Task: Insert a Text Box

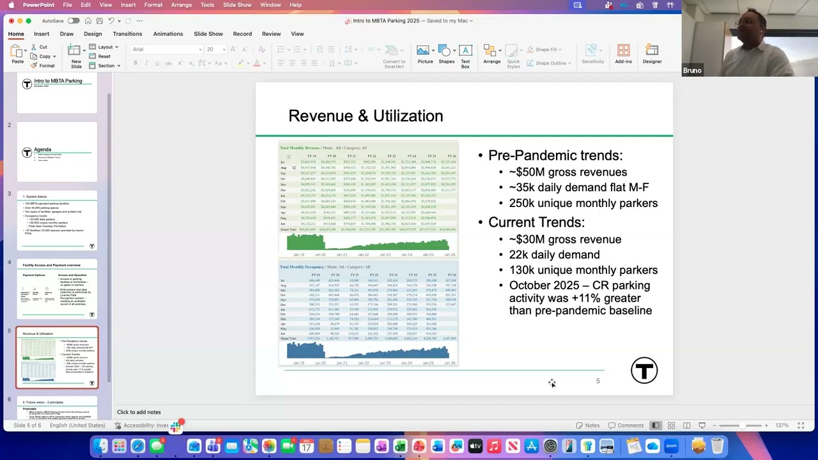Action: click(465, 56)
